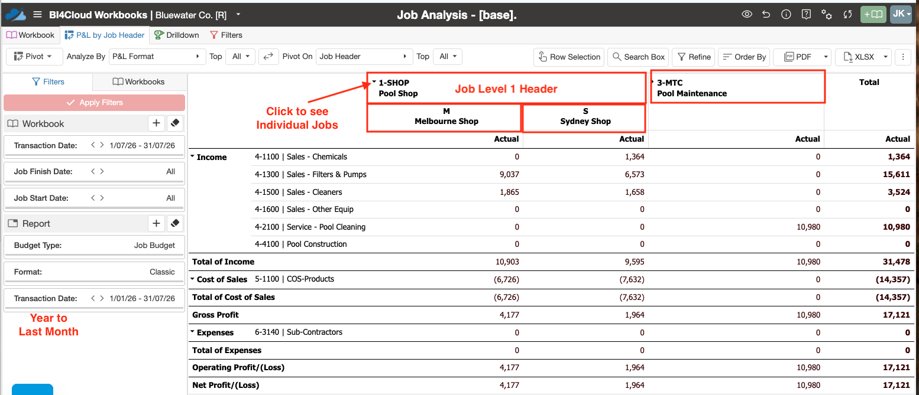The image size is (919, 395).
Task: Click the 1/07/26 - 31/07/26 date range
Action: click(x=142, y=145)
